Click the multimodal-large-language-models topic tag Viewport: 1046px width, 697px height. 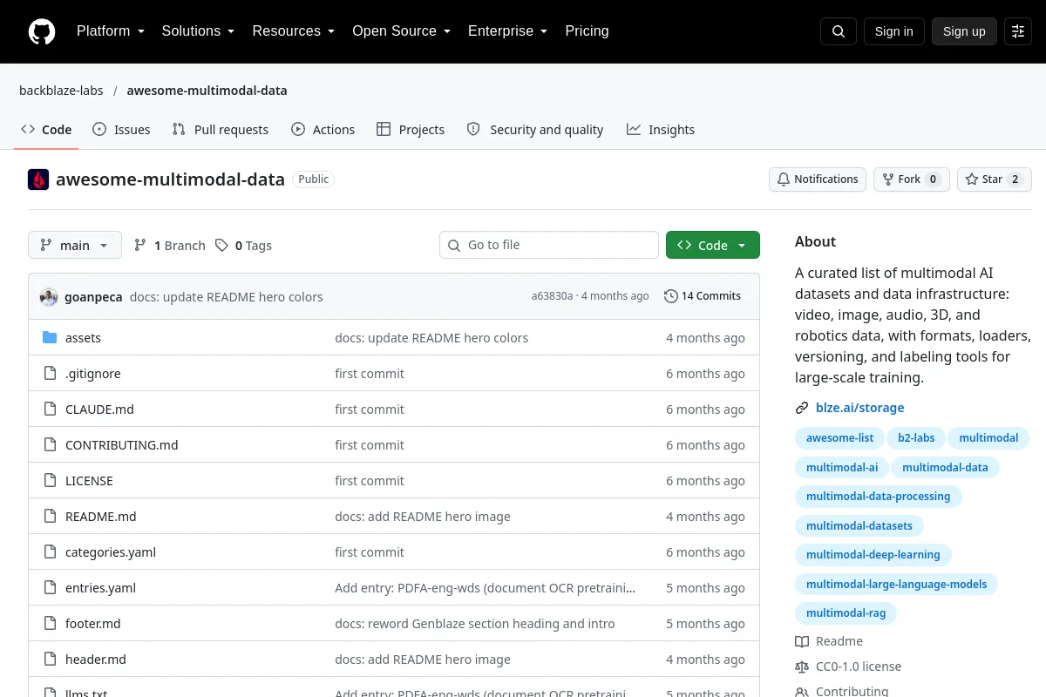point(896,584)
